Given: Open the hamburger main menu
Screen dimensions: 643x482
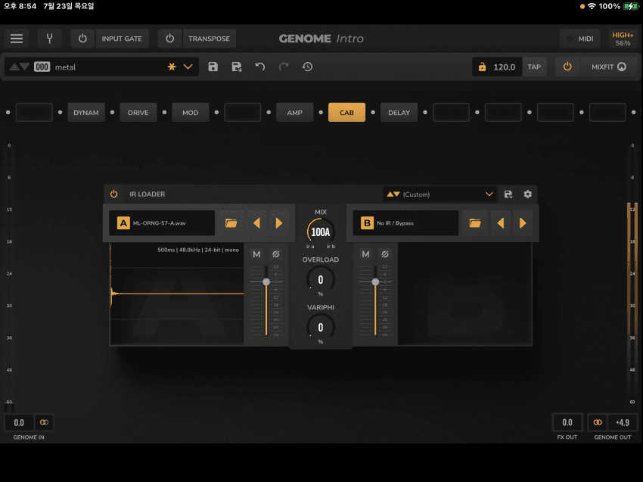Looking at the screenshot, I should pos(17,39).
